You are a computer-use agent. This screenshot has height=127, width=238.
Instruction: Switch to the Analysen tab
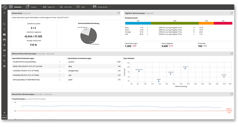click(31, 7)
